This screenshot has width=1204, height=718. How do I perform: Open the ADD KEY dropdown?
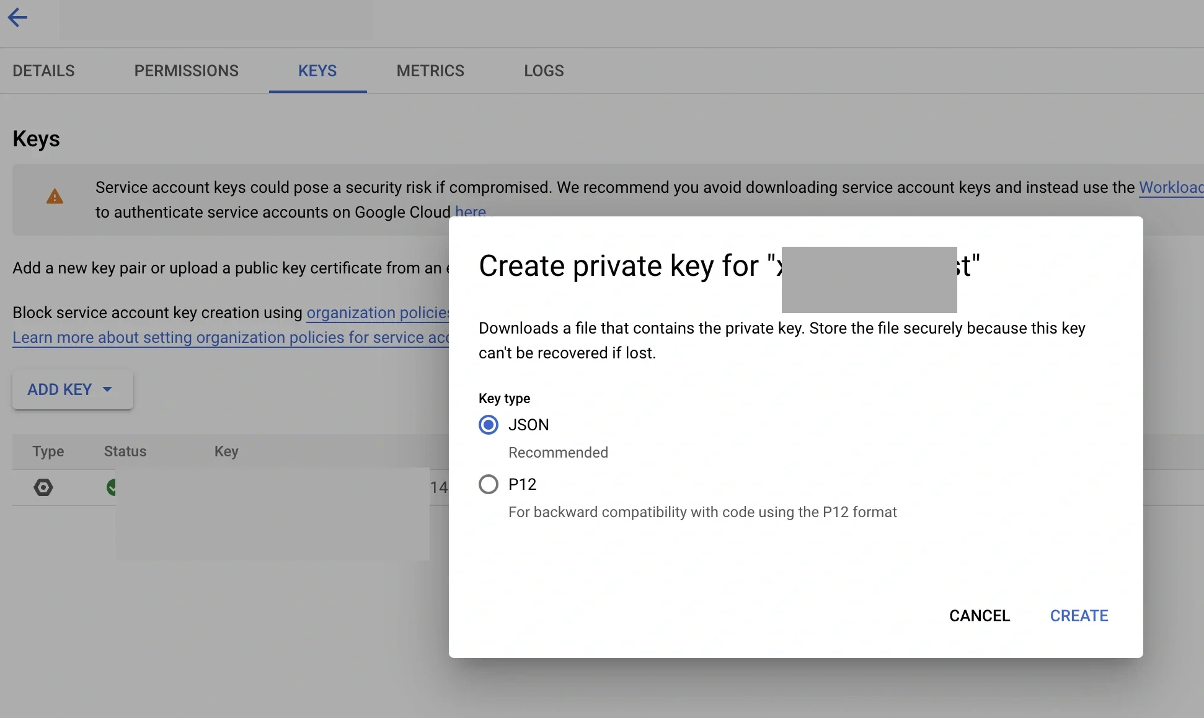72,389
